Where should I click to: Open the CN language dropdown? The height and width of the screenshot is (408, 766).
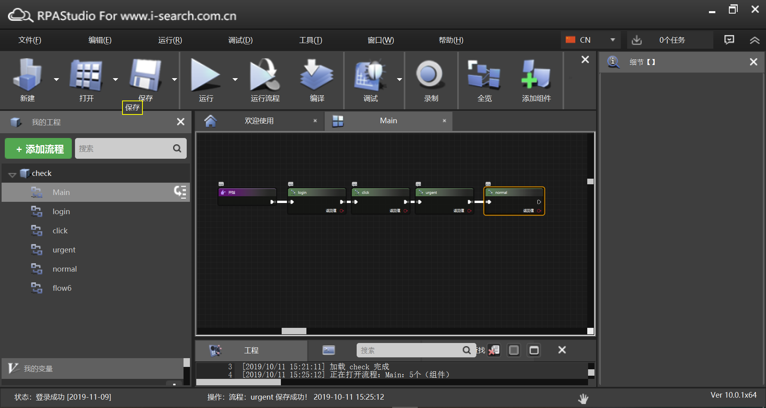(x=590, y=40)
